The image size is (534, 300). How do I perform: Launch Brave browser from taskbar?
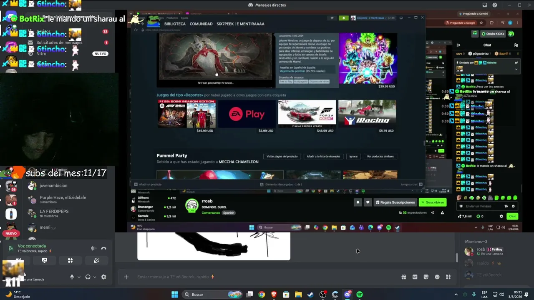[274, 295]
